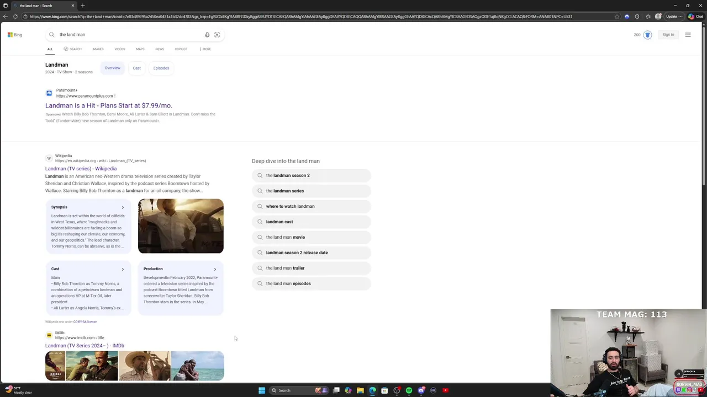Switch to the IMAGES tab
The image size is (707, 397).
[x=98, y=49]
